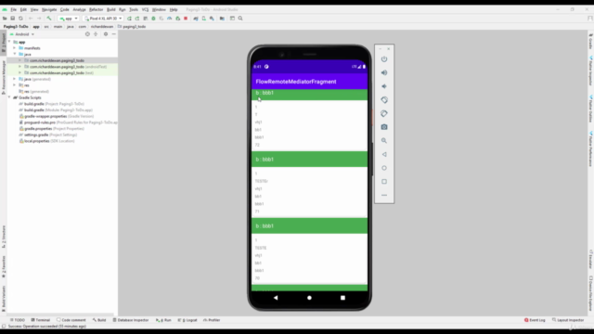
Task: Click the Search Everywhere magnifier icon
Action: 240,19
